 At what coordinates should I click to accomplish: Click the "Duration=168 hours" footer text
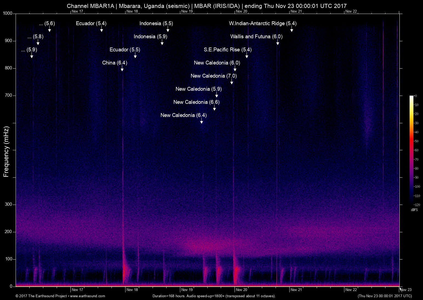coord(214,296)
